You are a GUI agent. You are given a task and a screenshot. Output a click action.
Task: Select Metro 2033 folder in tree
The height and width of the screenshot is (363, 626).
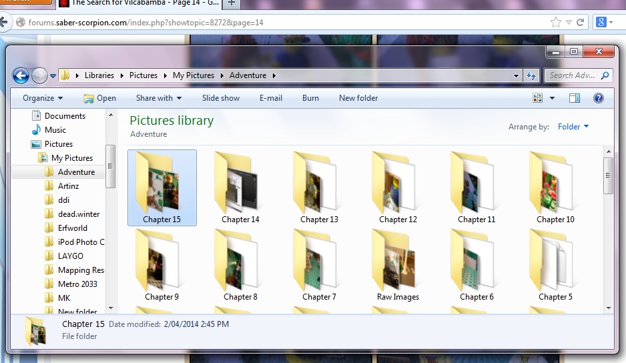(x=71, y=284)
